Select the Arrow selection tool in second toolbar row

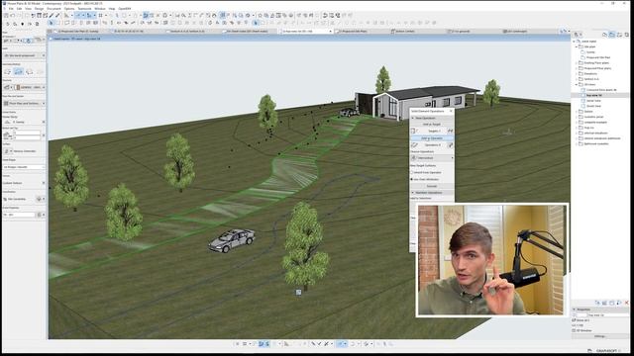pyautogui.click(x=51, y=23)
